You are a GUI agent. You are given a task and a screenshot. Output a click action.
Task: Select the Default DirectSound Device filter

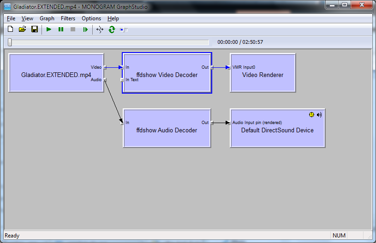[x=277, y=128]
